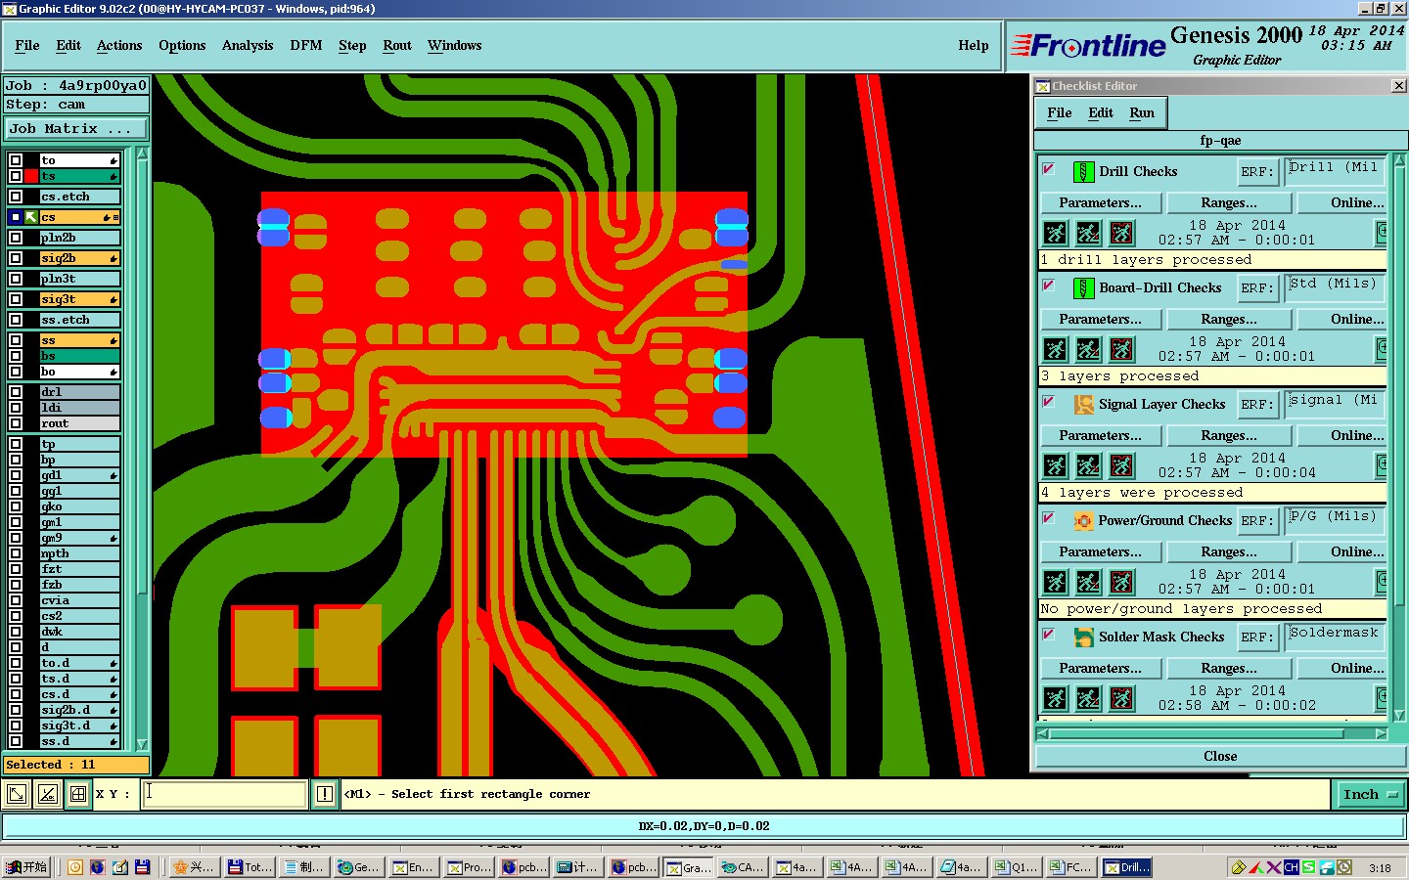Click first run icon under Power/Ground Checks
1409x880 pixels.
point(1055,582)
